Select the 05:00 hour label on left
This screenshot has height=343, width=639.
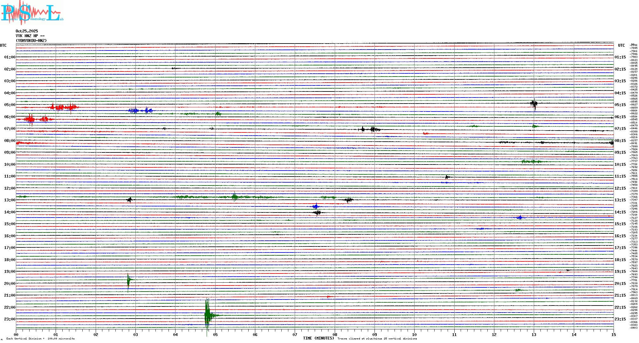tap(10, 105)
